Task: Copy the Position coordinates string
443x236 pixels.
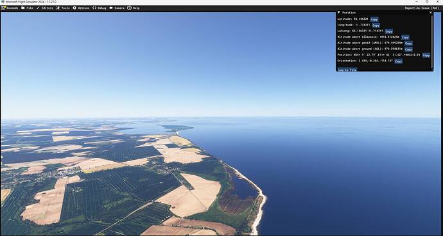Action: coord(426,56)
